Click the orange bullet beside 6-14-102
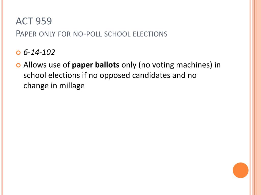This screenshot has width=261, height=195. (x=18, y=53)
